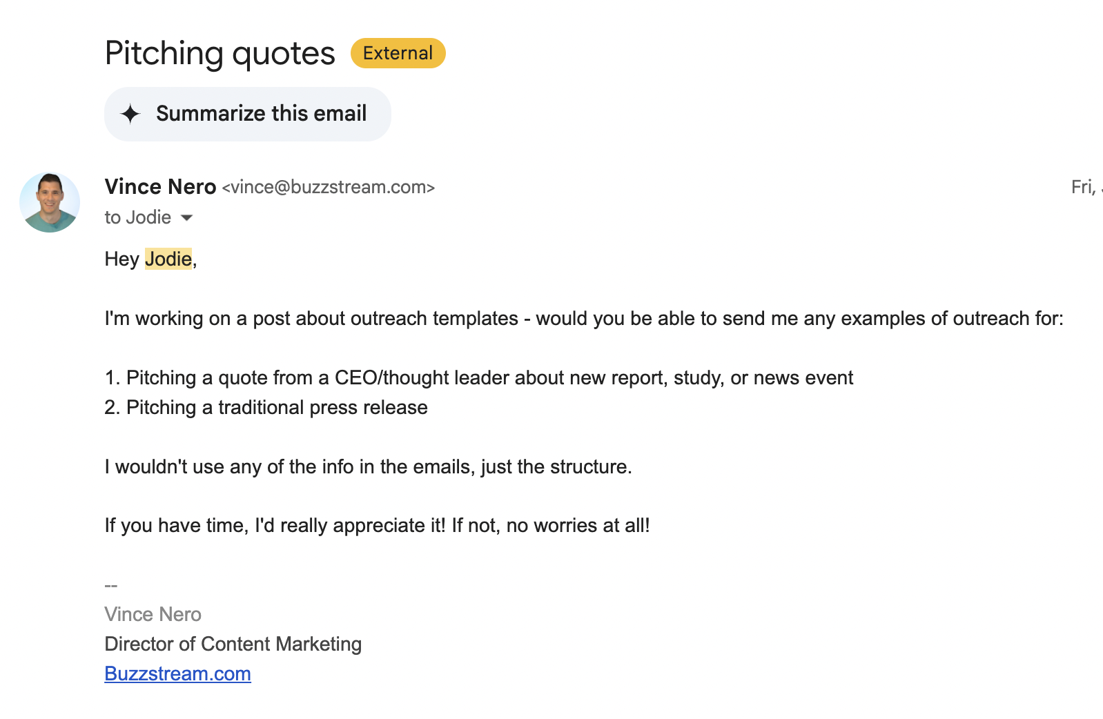Click the highlighted Jodie name in greeting
The height and width of the screenshot is (719, 1103).
168,259
